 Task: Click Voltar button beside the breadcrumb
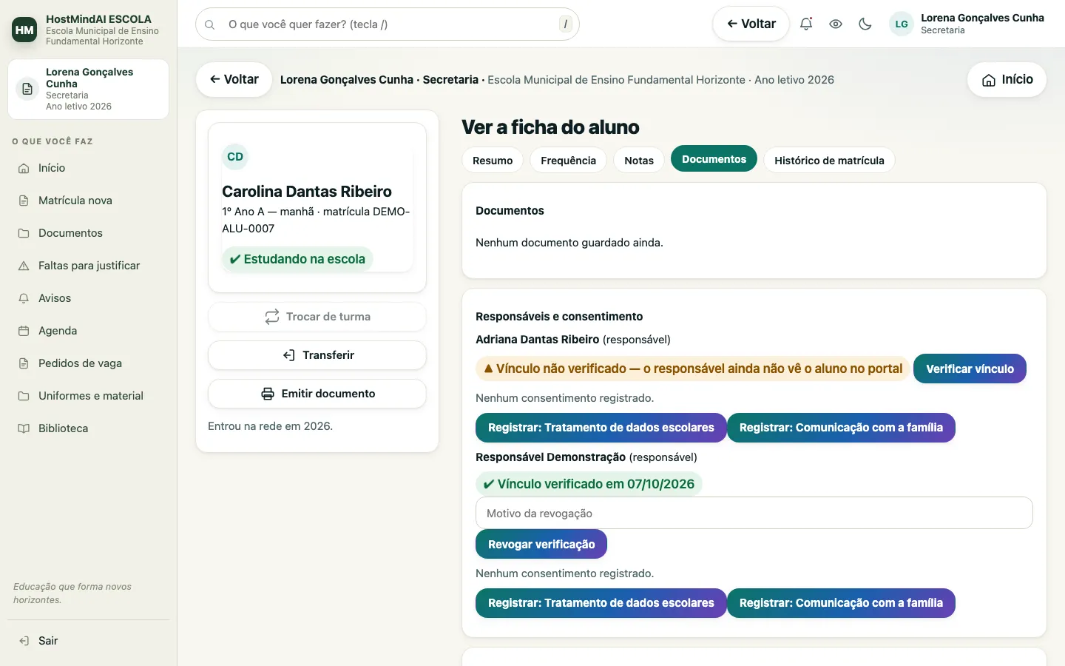coord(234,80)
